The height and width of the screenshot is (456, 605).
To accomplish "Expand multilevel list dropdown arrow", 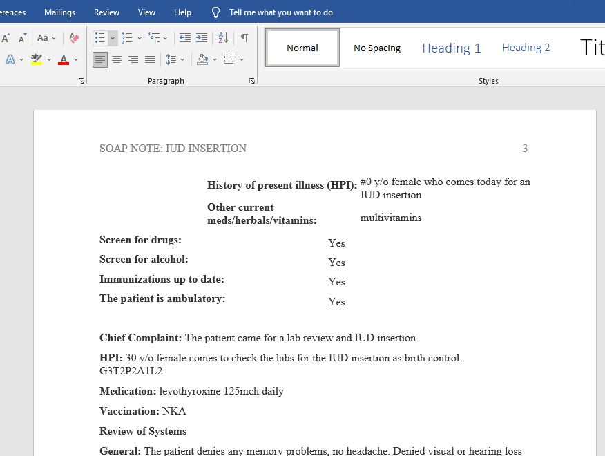I will 165,38.
